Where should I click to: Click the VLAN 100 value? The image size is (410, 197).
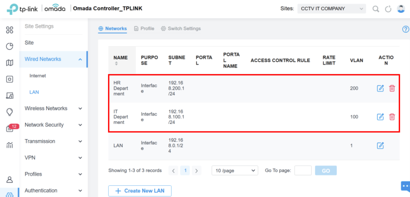354,117
